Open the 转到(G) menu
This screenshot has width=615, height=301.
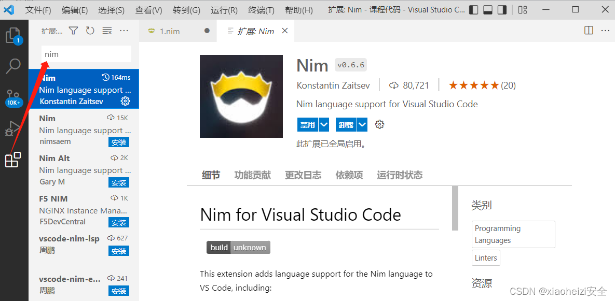coord(187,10)
